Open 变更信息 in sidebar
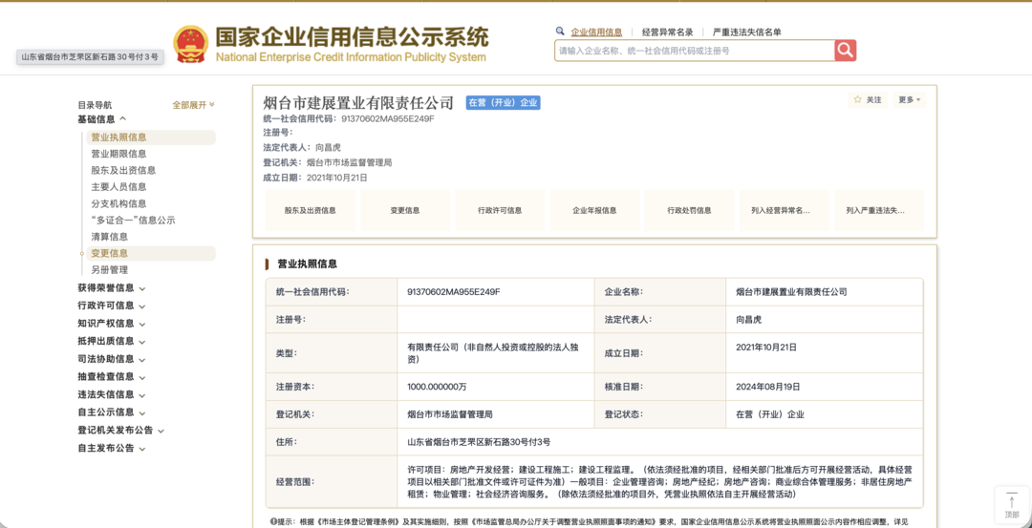 tap(151, 253)
